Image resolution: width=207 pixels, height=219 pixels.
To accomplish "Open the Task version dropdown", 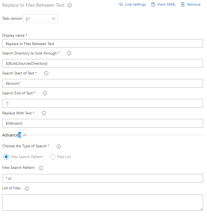I will pyautogui.click(x=40, y=19).
